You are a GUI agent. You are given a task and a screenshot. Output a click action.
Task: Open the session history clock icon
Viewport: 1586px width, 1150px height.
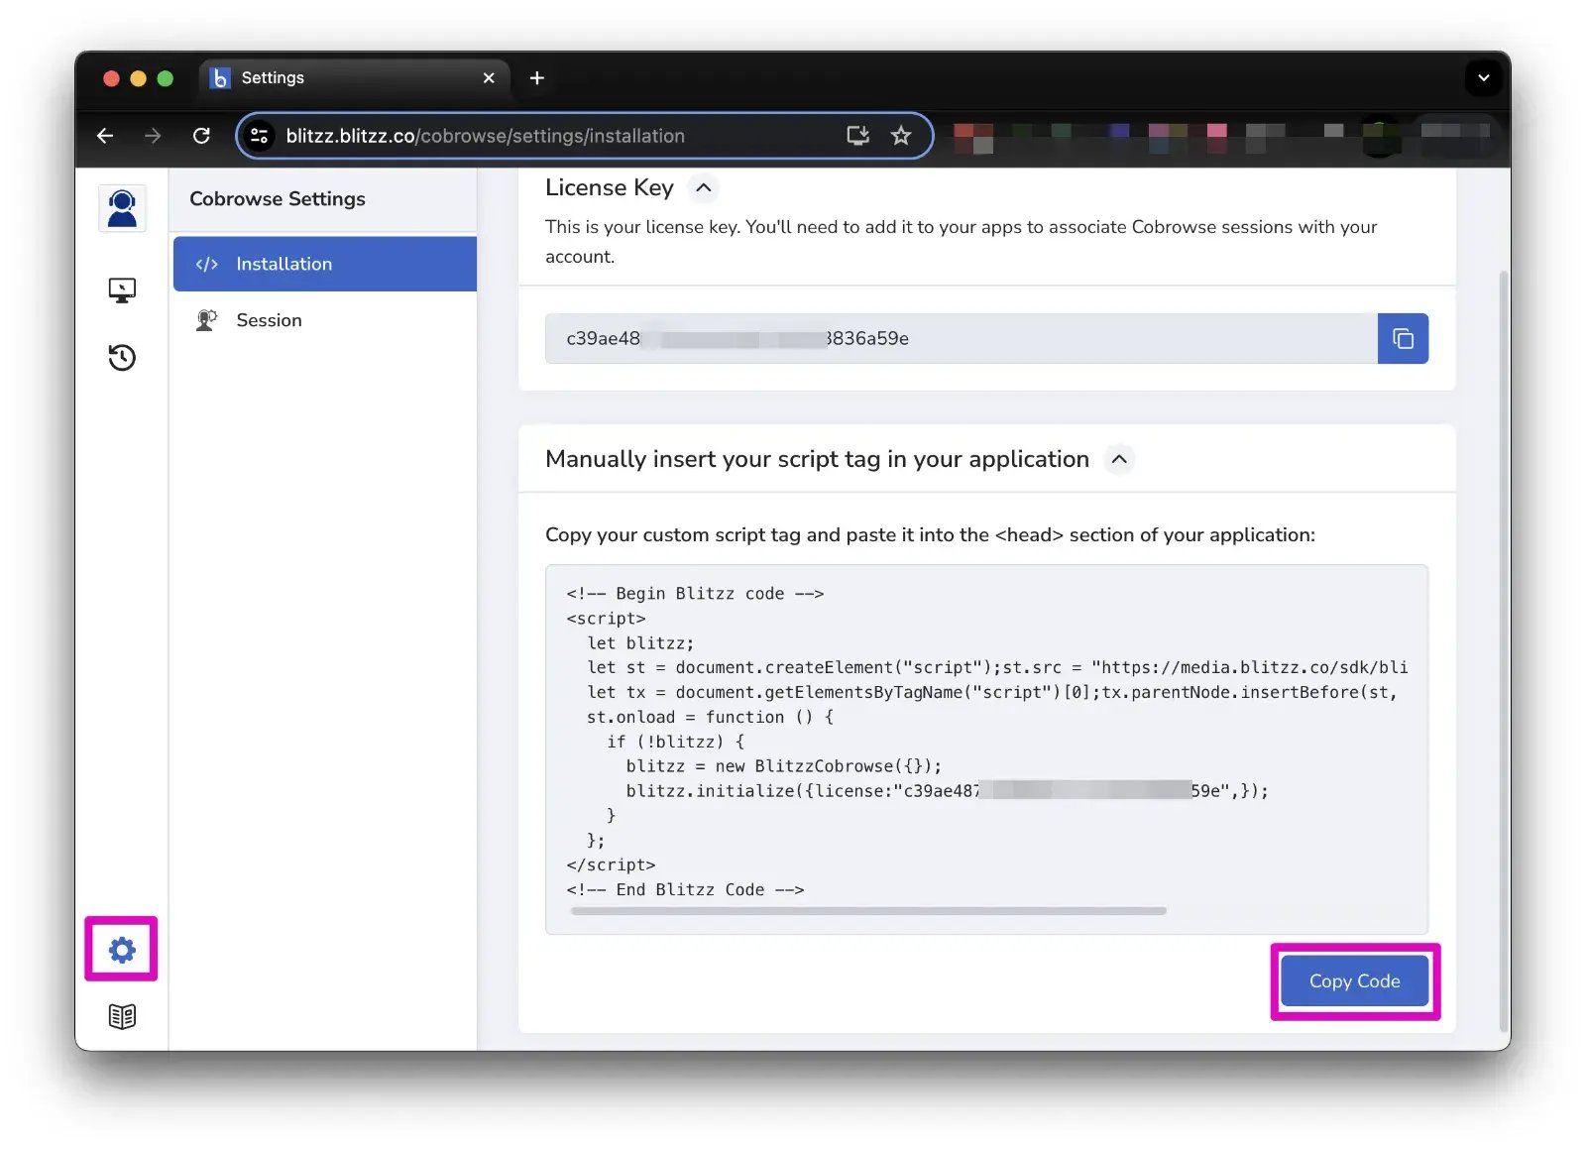point(122,357)
